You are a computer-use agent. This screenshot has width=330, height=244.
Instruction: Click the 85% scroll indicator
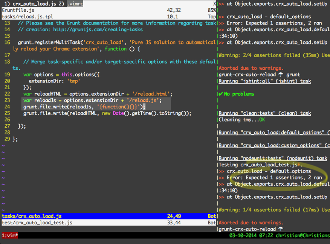click(x=212, y=10)
